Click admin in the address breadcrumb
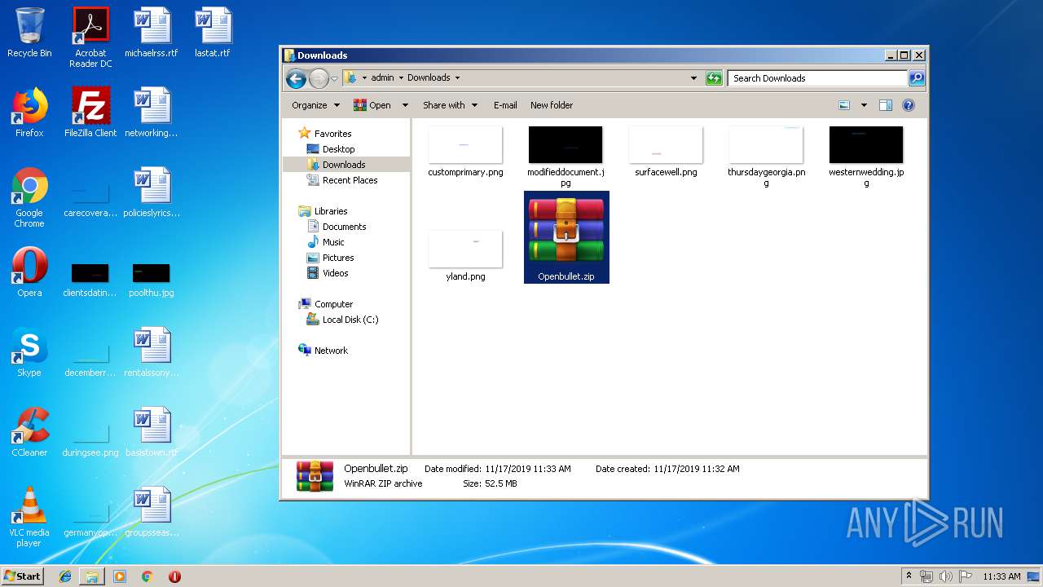 [x=382, y=78]
